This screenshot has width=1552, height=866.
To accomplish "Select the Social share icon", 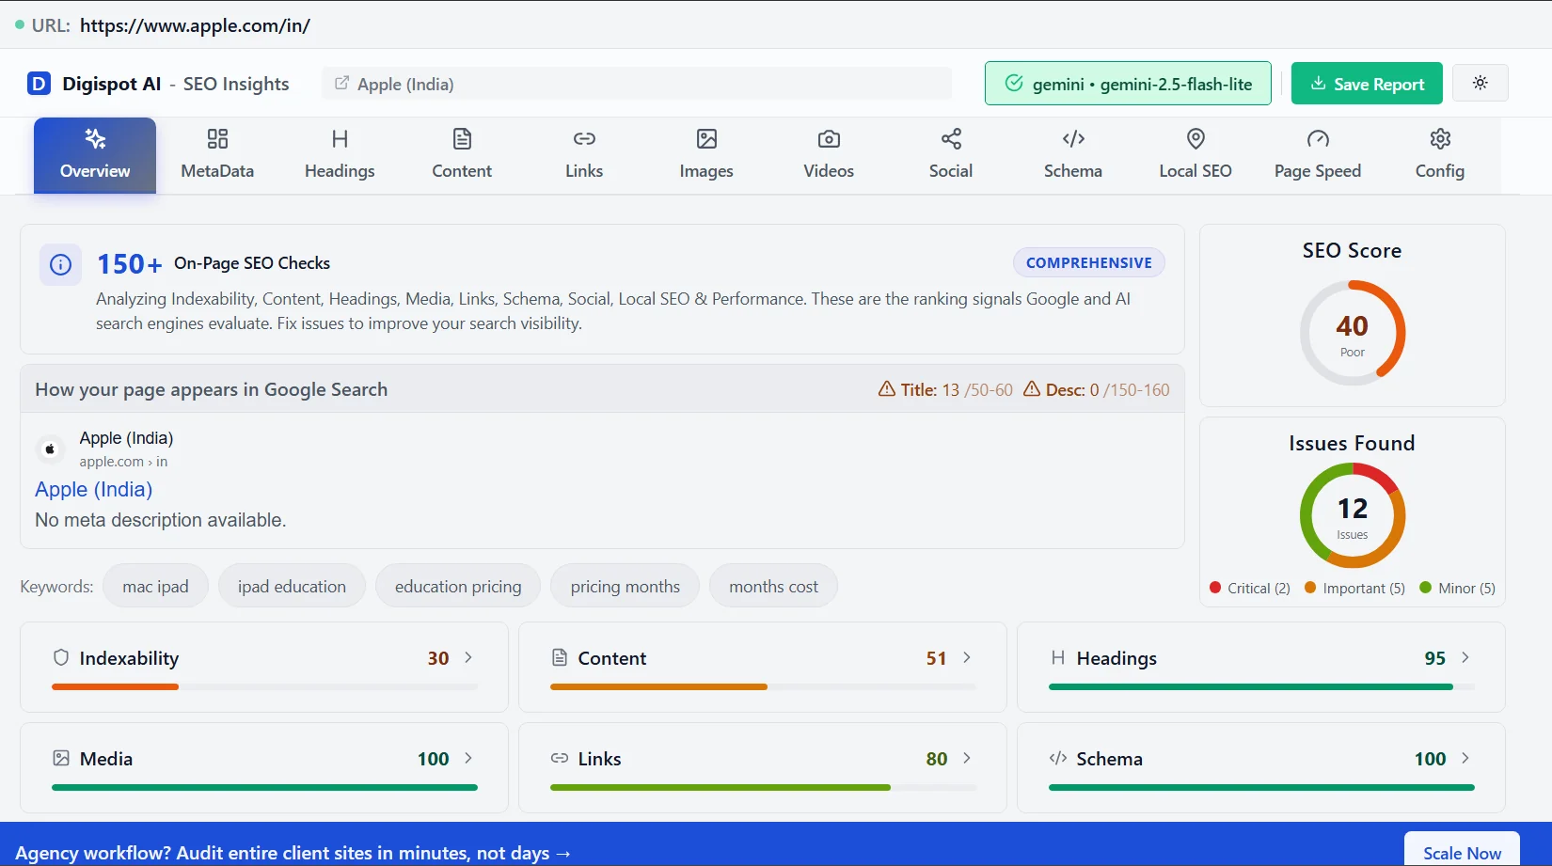I will click(x=950, y=139).
